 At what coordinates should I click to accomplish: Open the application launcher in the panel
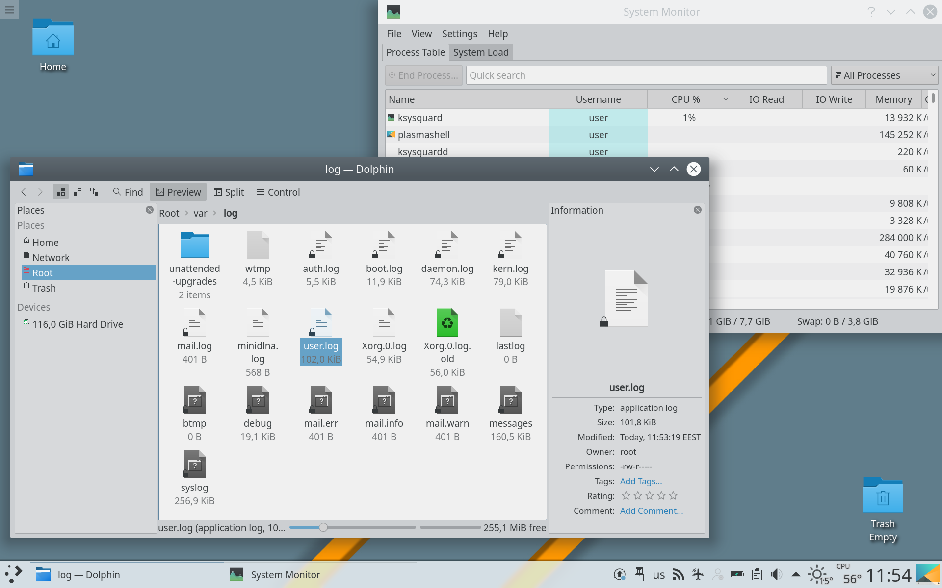tap(14, 574)
